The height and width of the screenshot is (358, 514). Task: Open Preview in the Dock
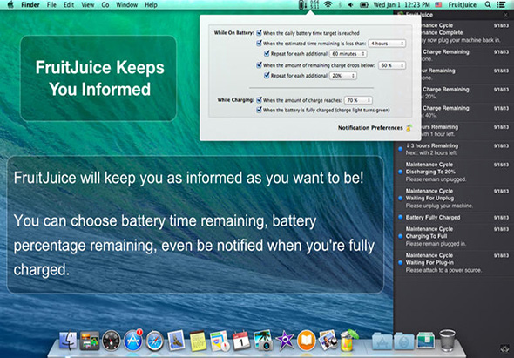point(328,341)
